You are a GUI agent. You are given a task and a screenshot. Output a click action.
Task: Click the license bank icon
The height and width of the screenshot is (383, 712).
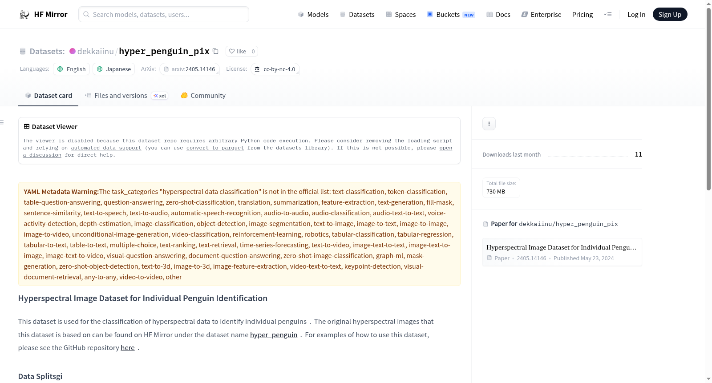tap(257, 69)
